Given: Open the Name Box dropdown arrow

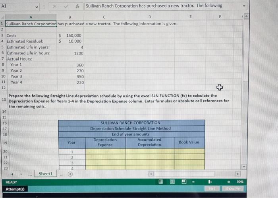Looking at the screenshot, I should [x=37, y=7].
